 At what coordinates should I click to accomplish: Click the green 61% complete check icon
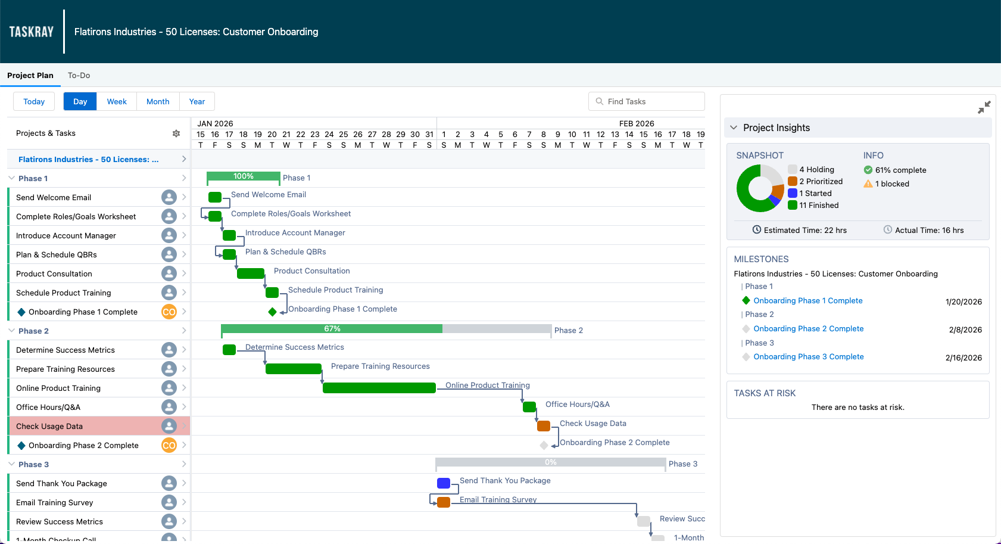(868, 170)
